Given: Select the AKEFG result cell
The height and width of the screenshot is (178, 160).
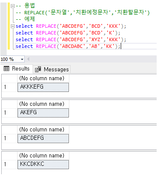Looking at the screenshot, I should click(x=43, y=113).
